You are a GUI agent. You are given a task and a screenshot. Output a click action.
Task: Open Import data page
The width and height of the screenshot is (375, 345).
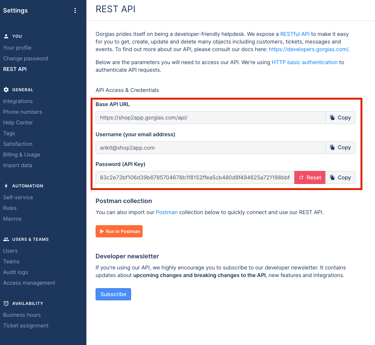tap(18, 166)
